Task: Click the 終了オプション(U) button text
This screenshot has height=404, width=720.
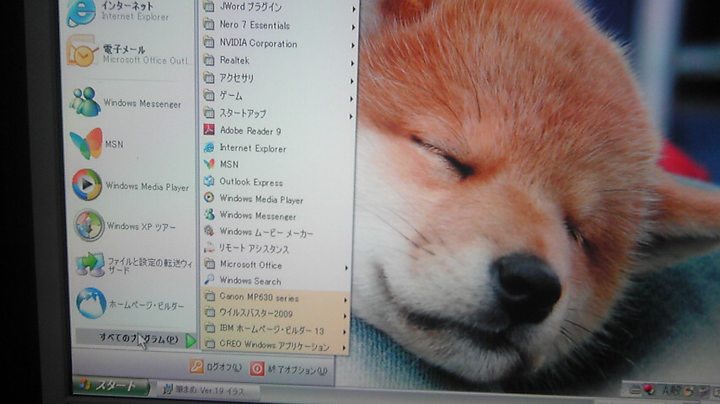Action: 298,369
